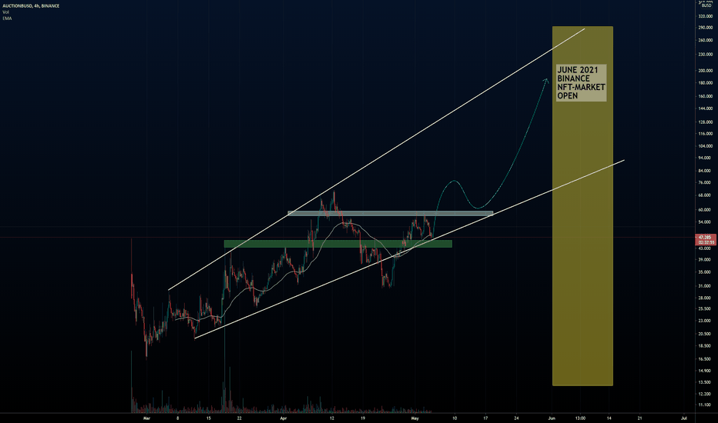Click the 4h interval label

37,6
